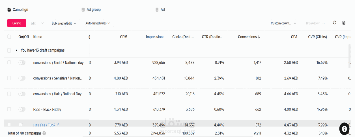Click the refresh data icon

(335, 23)
